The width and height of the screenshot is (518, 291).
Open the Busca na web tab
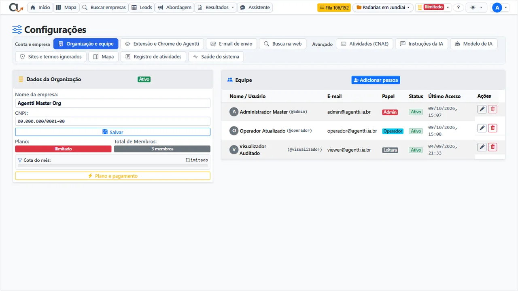[283, 44]
